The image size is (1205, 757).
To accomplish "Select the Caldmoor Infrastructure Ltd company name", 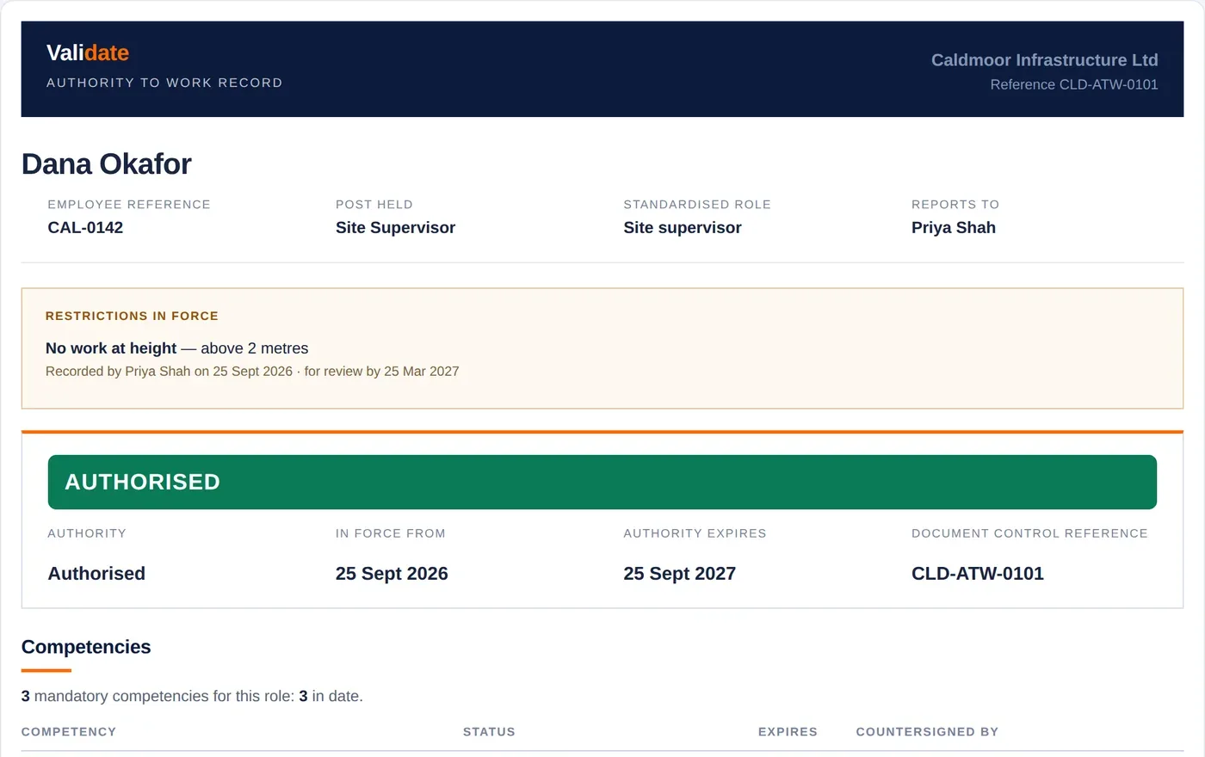I will pos(1044,60).
